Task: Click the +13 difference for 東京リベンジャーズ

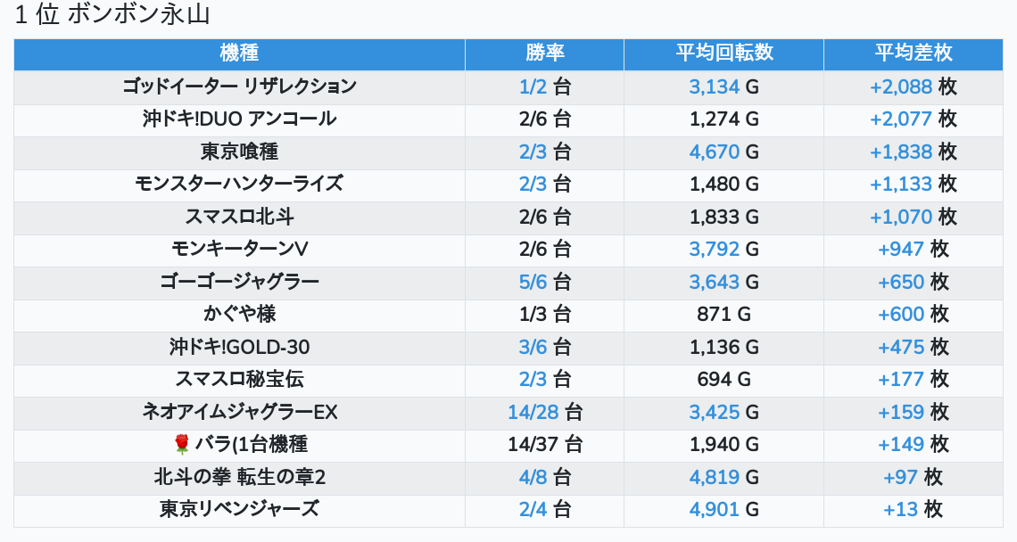Action: [900, 510]
